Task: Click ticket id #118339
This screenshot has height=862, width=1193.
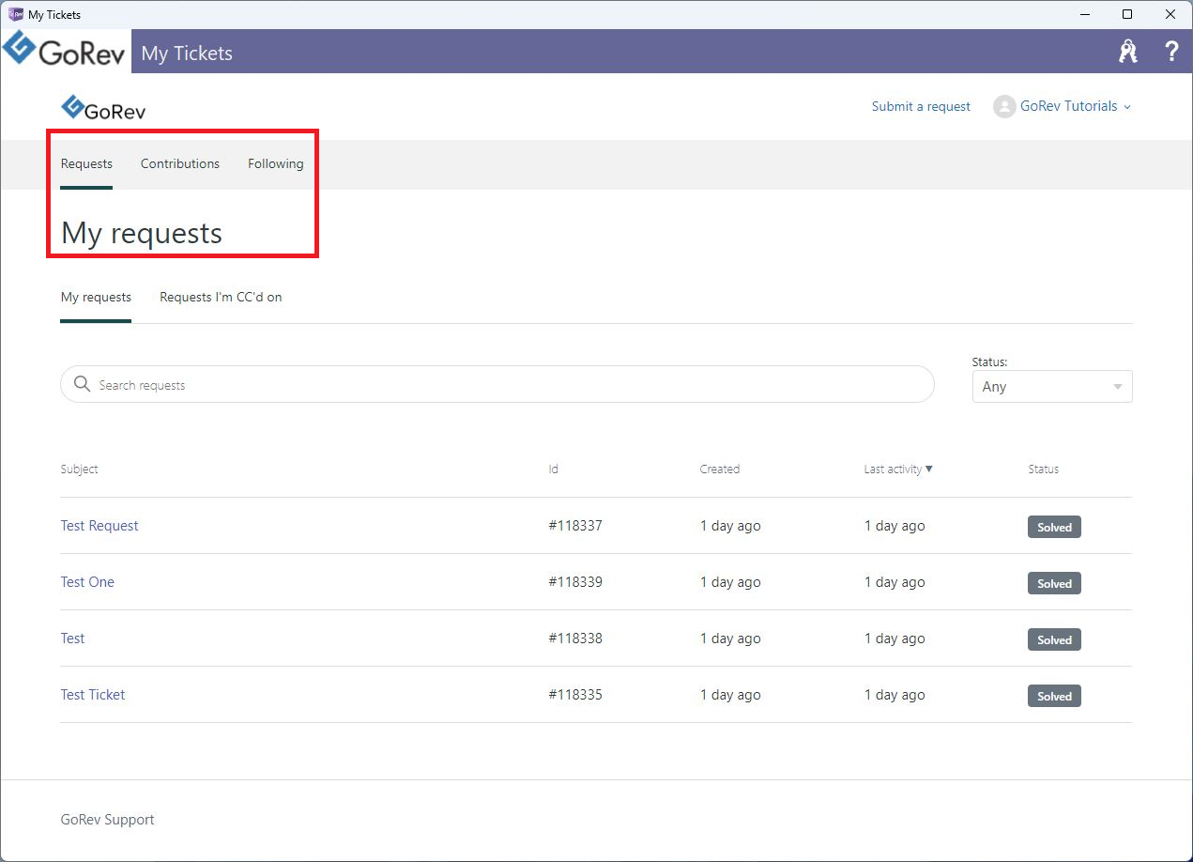Action: pyautogui.click(x=575, y=582)
